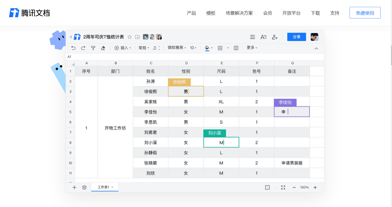Click the blue 分享 share button
Viewport: 392px width, 207px height.
[x=297, y=37]
